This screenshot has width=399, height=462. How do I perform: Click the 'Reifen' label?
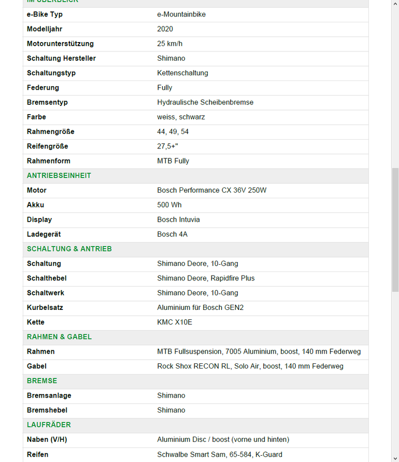coord(38,455)
